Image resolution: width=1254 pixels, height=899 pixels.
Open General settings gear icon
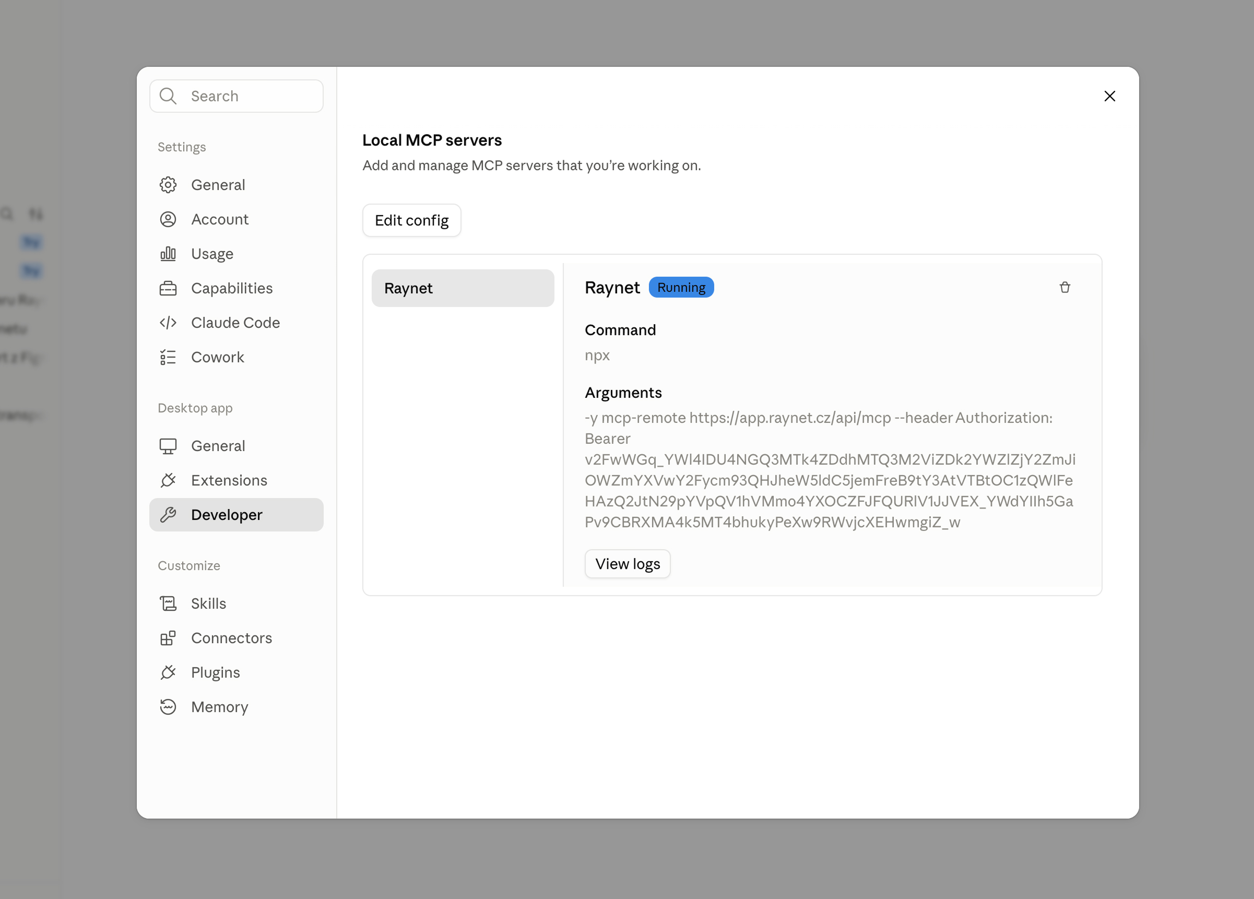pyautogui.click(x=168, y=185)
